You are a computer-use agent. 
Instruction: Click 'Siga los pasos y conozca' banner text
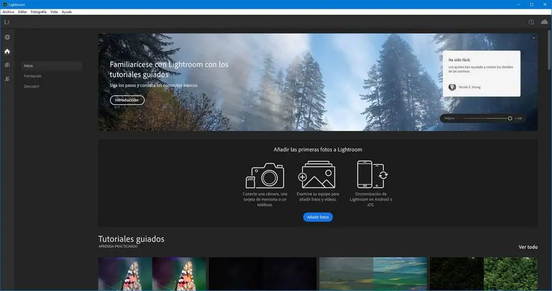154,85
